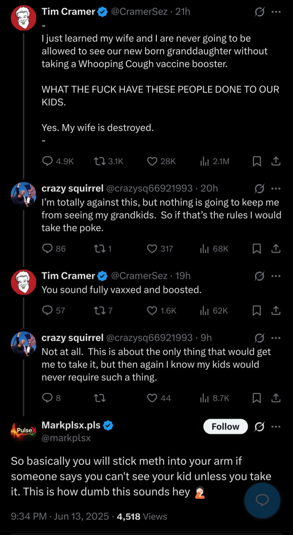Reply to crazy squirrel's 'take the poke' post
The height and width of the screenshot is (535, 293).
pos(48,249)
